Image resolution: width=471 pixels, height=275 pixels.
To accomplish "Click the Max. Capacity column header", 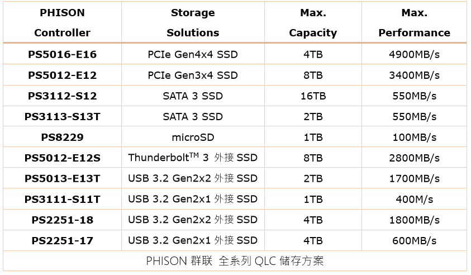I will point(313,22).
